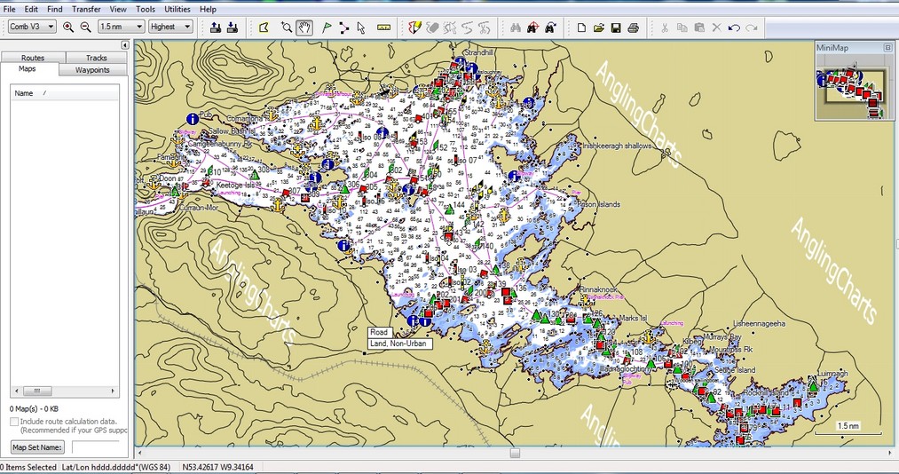Close the MiniMap panel
Image resolution: width=899 pixels, height=474 pixels.
pos(888,48)
